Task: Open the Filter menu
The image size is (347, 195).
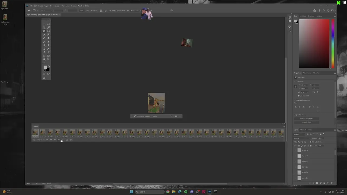Action: (x=63, y=6)
